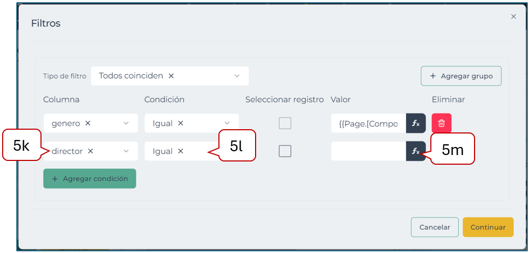Viewport: 529px width, 253px height.
Task: Open the condition dropdown in genero row
Action: [227, 123]
